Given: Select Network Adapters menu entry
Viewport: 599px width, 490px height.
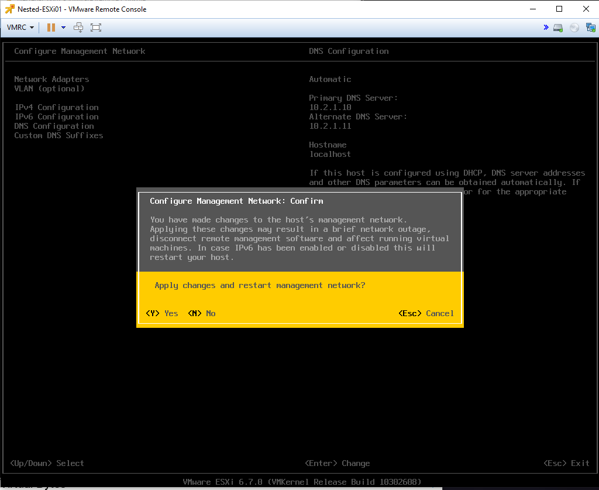Looking at the screenshot, I should [51, 79].
